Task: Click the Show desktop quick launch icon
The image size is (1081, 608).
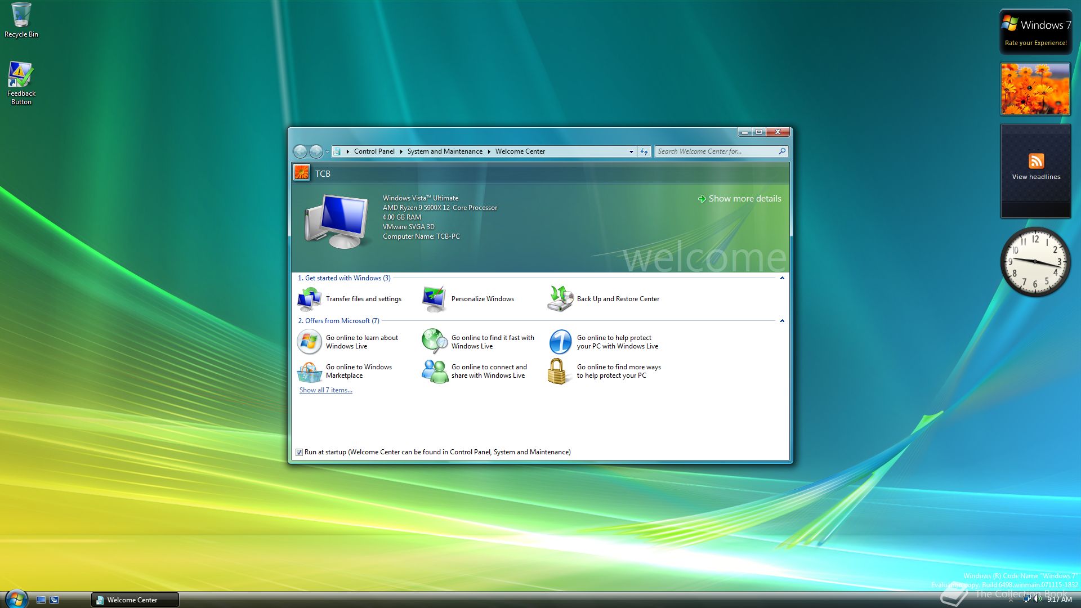Action: [41, 600]
